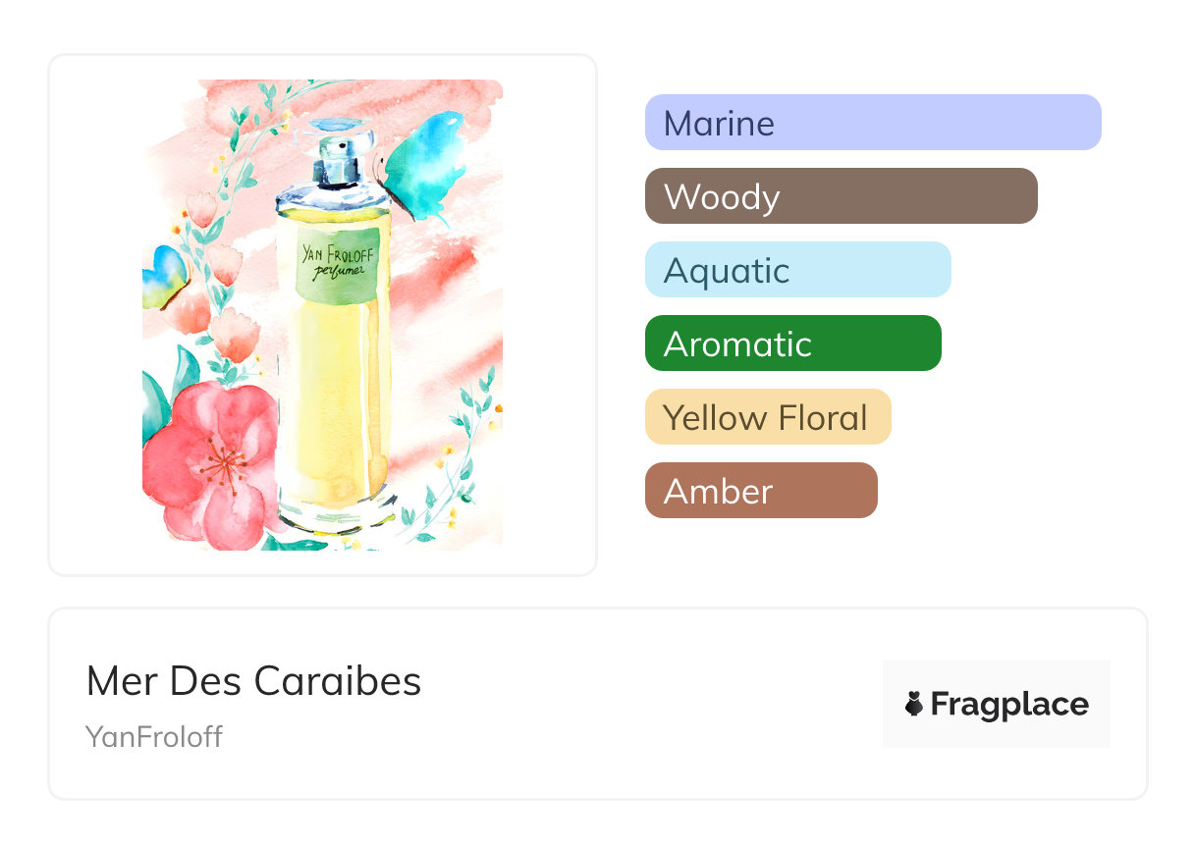Screen dimensions: 1196x848
Task: Click the large turquoise butterfly illustration
Action: coord(425,167)
